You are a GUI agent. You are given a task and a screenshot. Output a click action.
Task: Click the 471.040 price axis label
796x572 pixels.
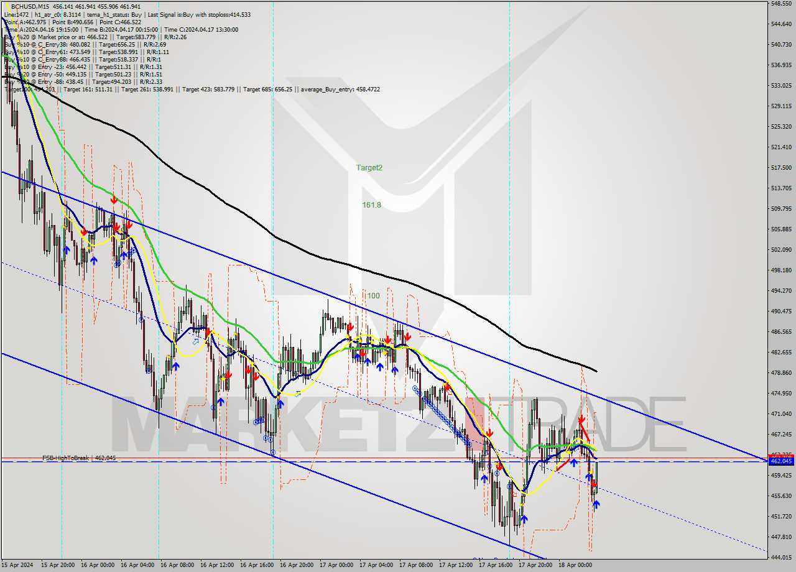781,413
